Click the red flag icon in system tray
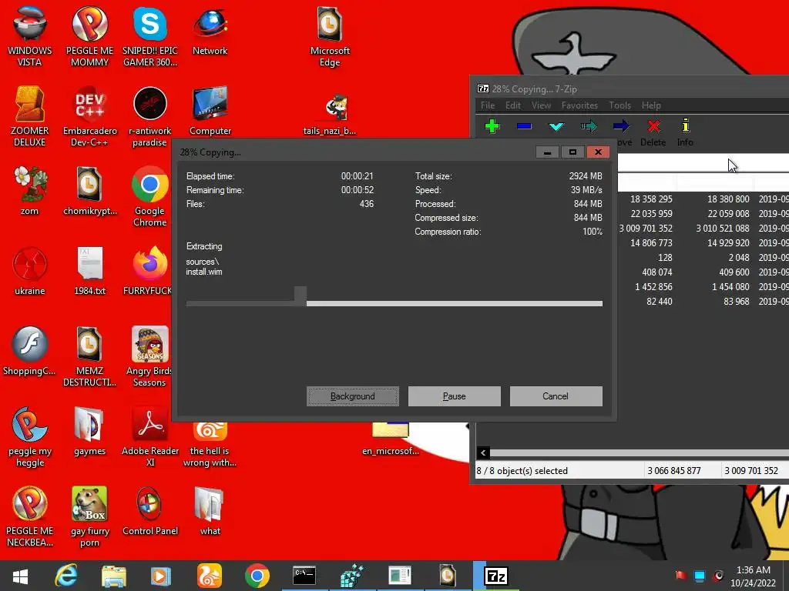The image size is (789, 591). [x=681, y=576]
